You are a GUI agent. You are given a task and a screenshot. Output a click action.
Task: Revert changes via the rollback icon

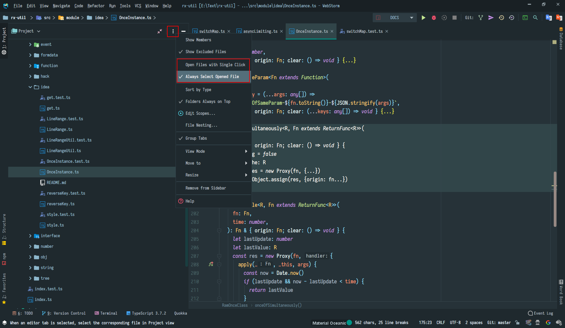pyautogui.click(x=512, y=18)
